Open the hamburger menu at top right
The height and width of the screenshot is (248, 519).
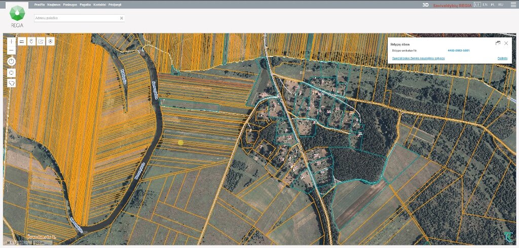(x=513, y=4)
